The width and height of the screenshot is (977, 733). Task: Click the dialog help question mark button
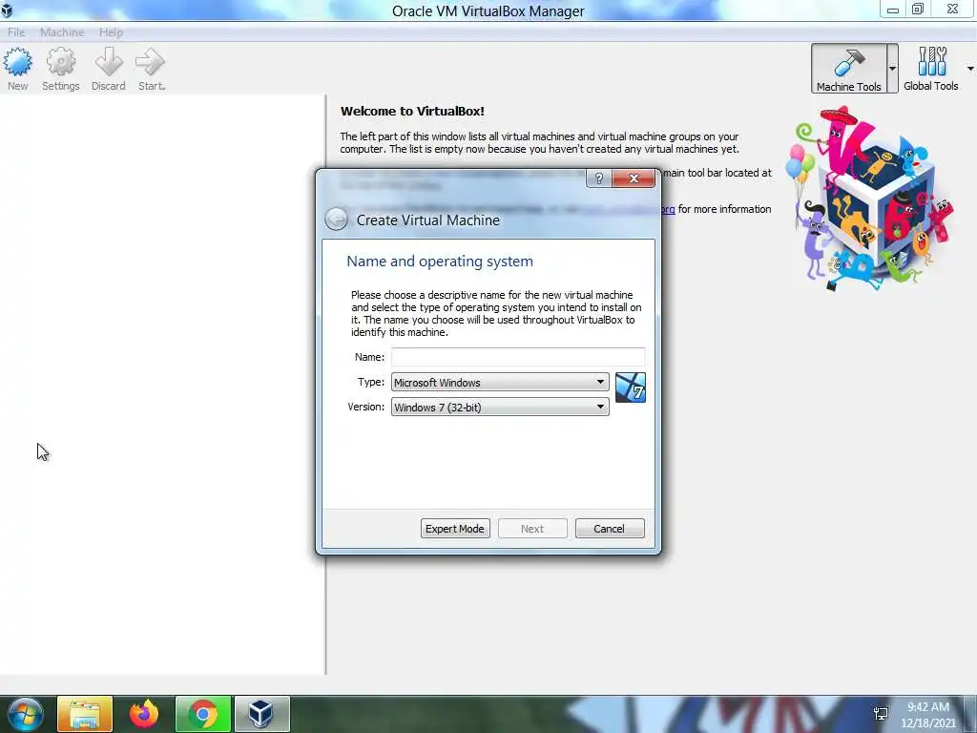tap(599, 178)
